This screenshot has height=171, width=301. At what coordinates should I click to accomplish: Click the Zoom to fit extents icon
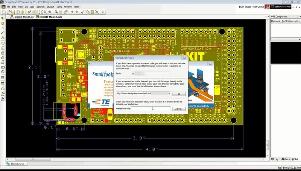(x=41, y=12)
